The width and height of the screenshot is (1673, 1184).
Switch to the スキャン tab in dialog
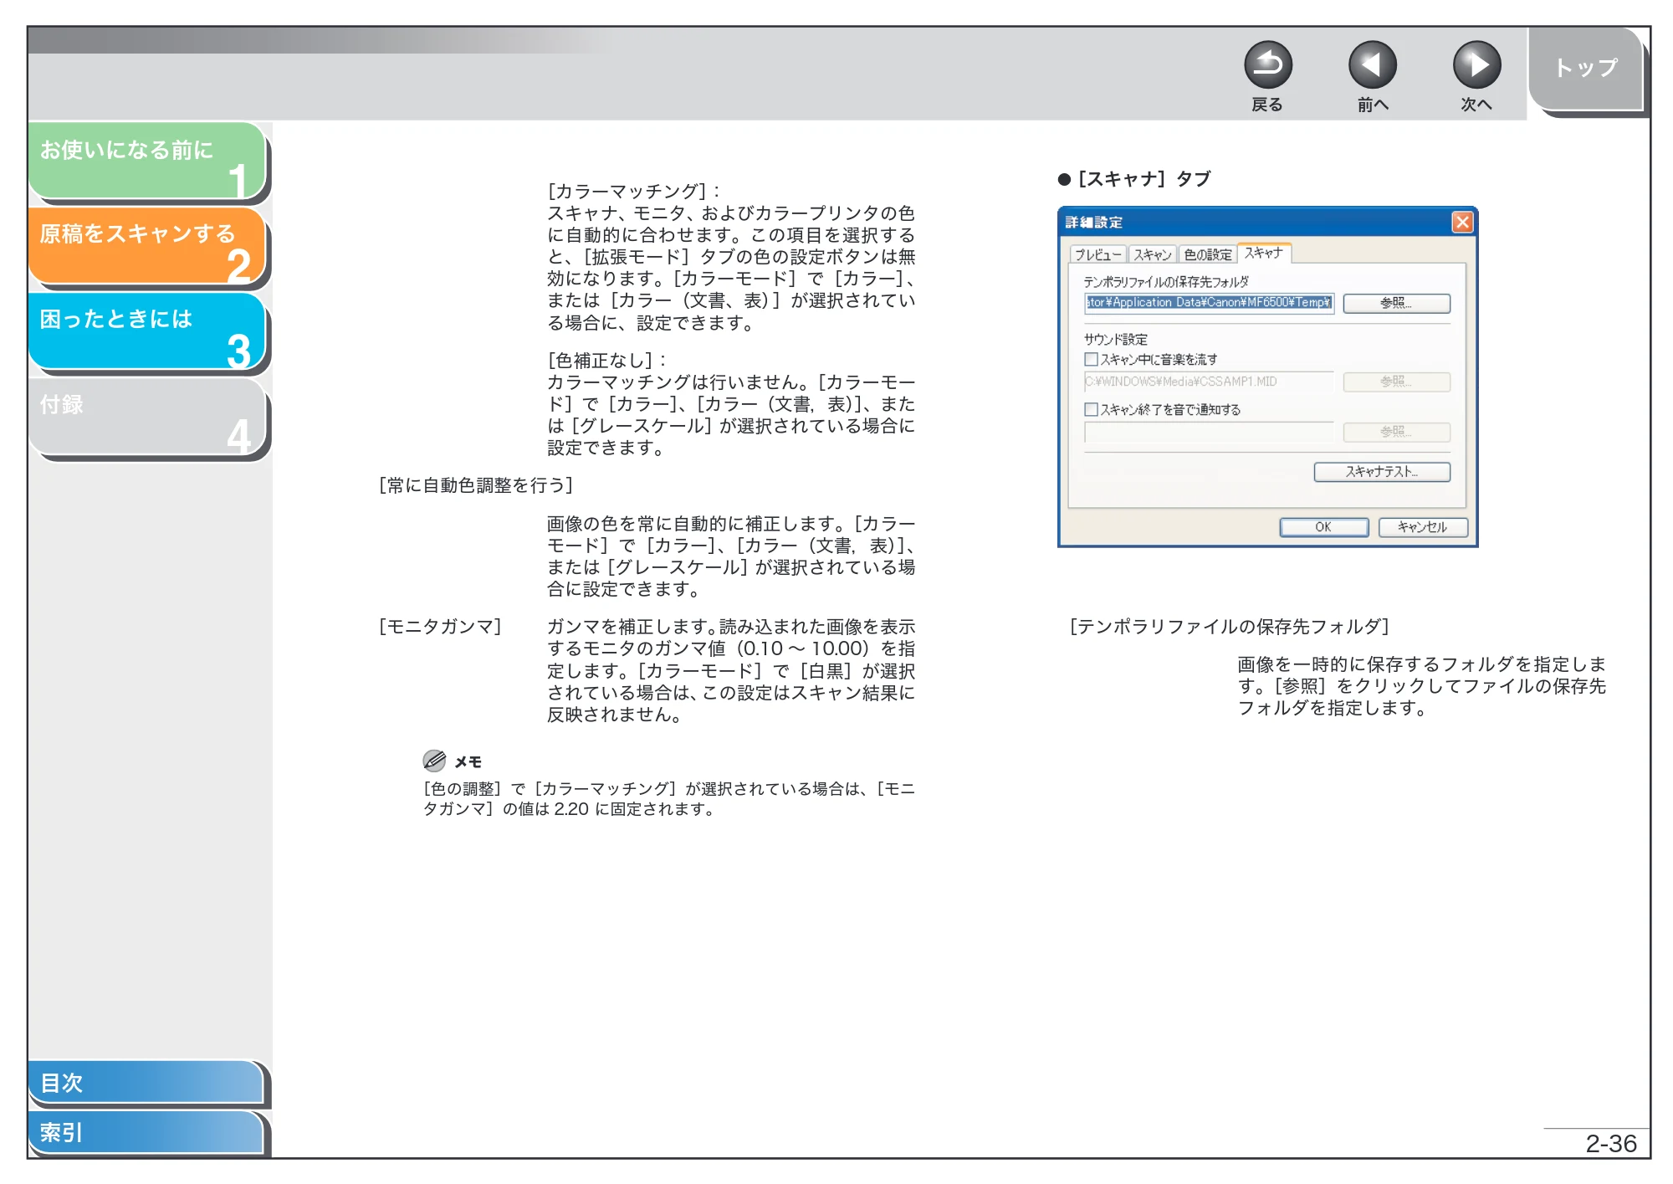tap(1153, 254)
